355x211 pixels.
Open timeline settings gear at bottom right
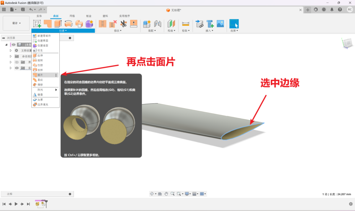click(350, 204)
